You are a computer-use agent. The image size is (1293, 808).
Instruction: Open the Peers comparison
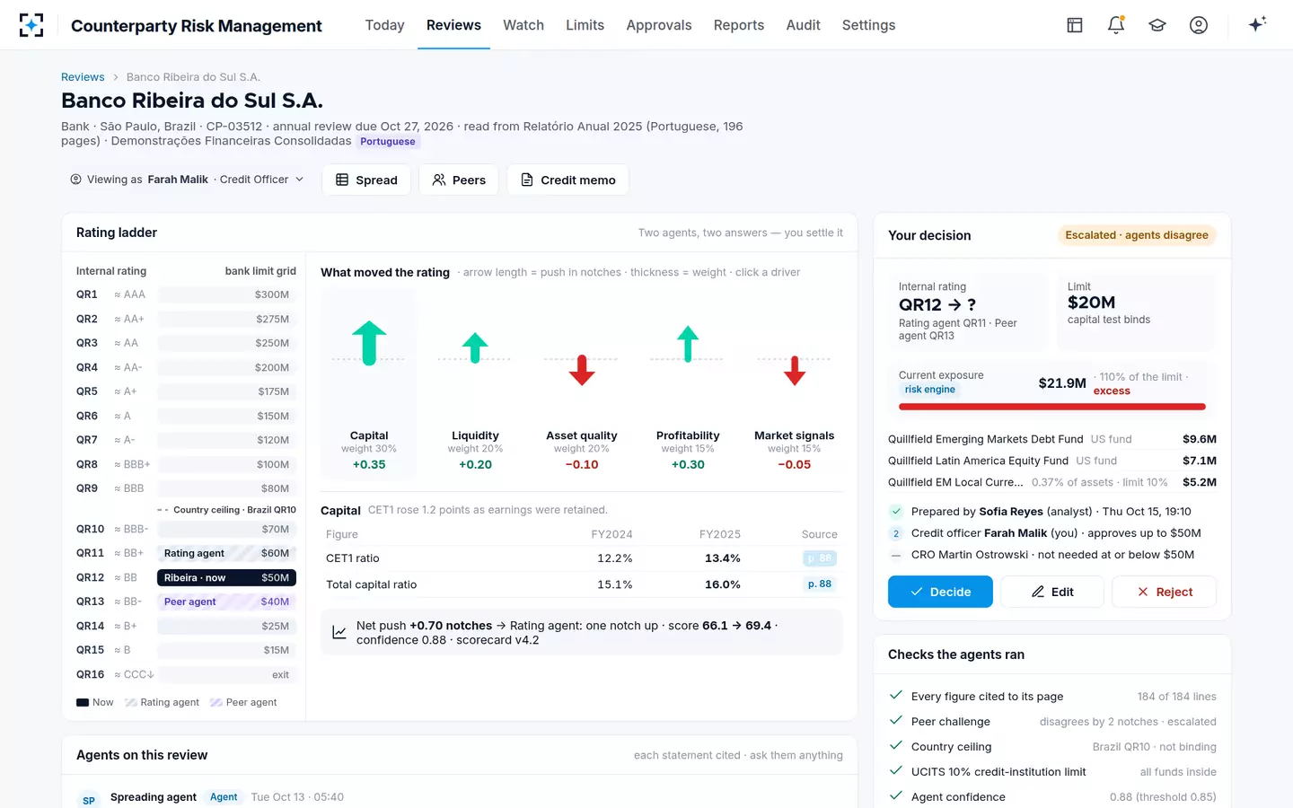[459, 180]
